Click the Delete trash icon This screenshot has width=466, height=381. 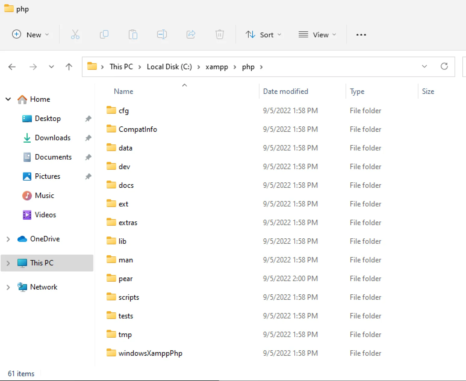(x=220, y=35)
